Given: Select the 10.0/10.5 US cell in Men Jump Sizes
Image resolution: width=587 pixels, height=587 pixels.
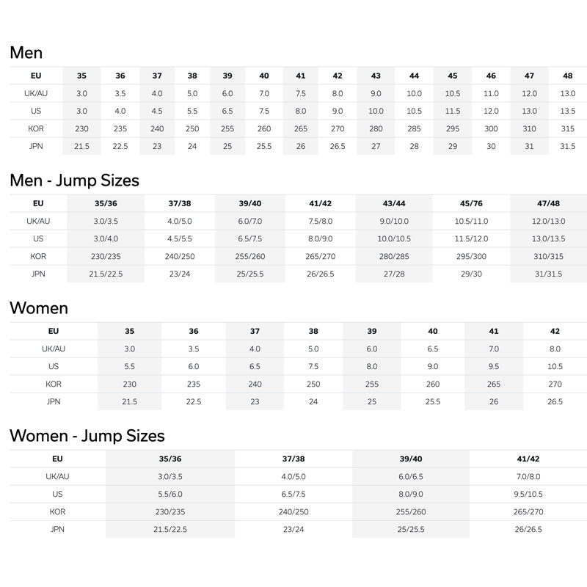Looking at the screenshot, I should (x=394, y=238).
